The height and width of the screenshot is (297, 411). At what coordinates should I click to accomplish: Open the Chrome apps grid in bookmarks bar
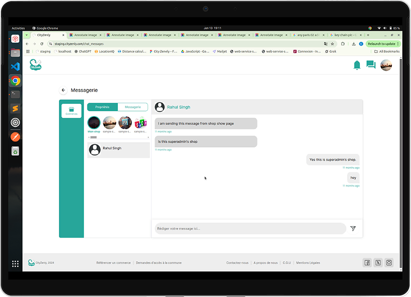28,51
